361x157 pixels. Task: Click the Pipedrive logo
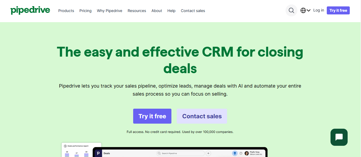(x=30, y=10)
